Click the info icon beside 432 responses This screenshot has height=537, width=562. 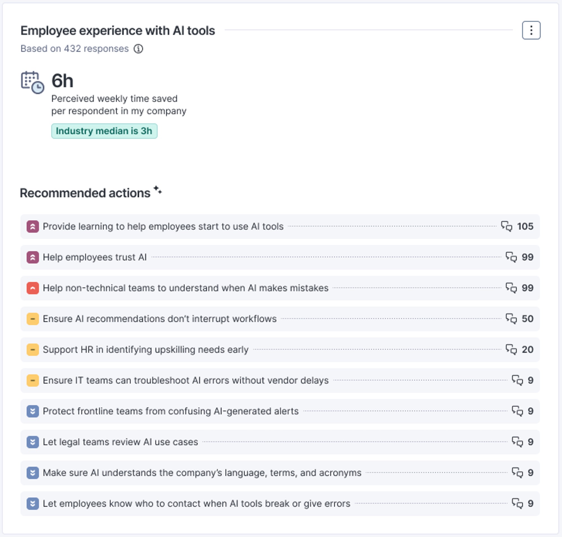pos(138,49)
